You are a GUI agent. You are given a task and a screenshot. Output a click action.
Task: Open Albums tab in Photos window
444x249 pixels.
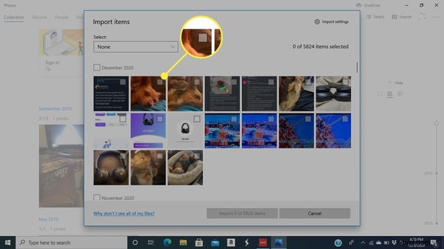click(x=40, y=17)
